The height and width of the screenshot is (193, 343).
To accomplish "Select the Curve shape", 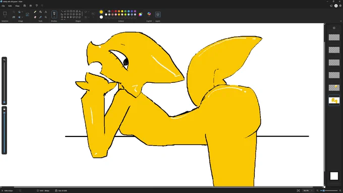I will click(65, 11).
